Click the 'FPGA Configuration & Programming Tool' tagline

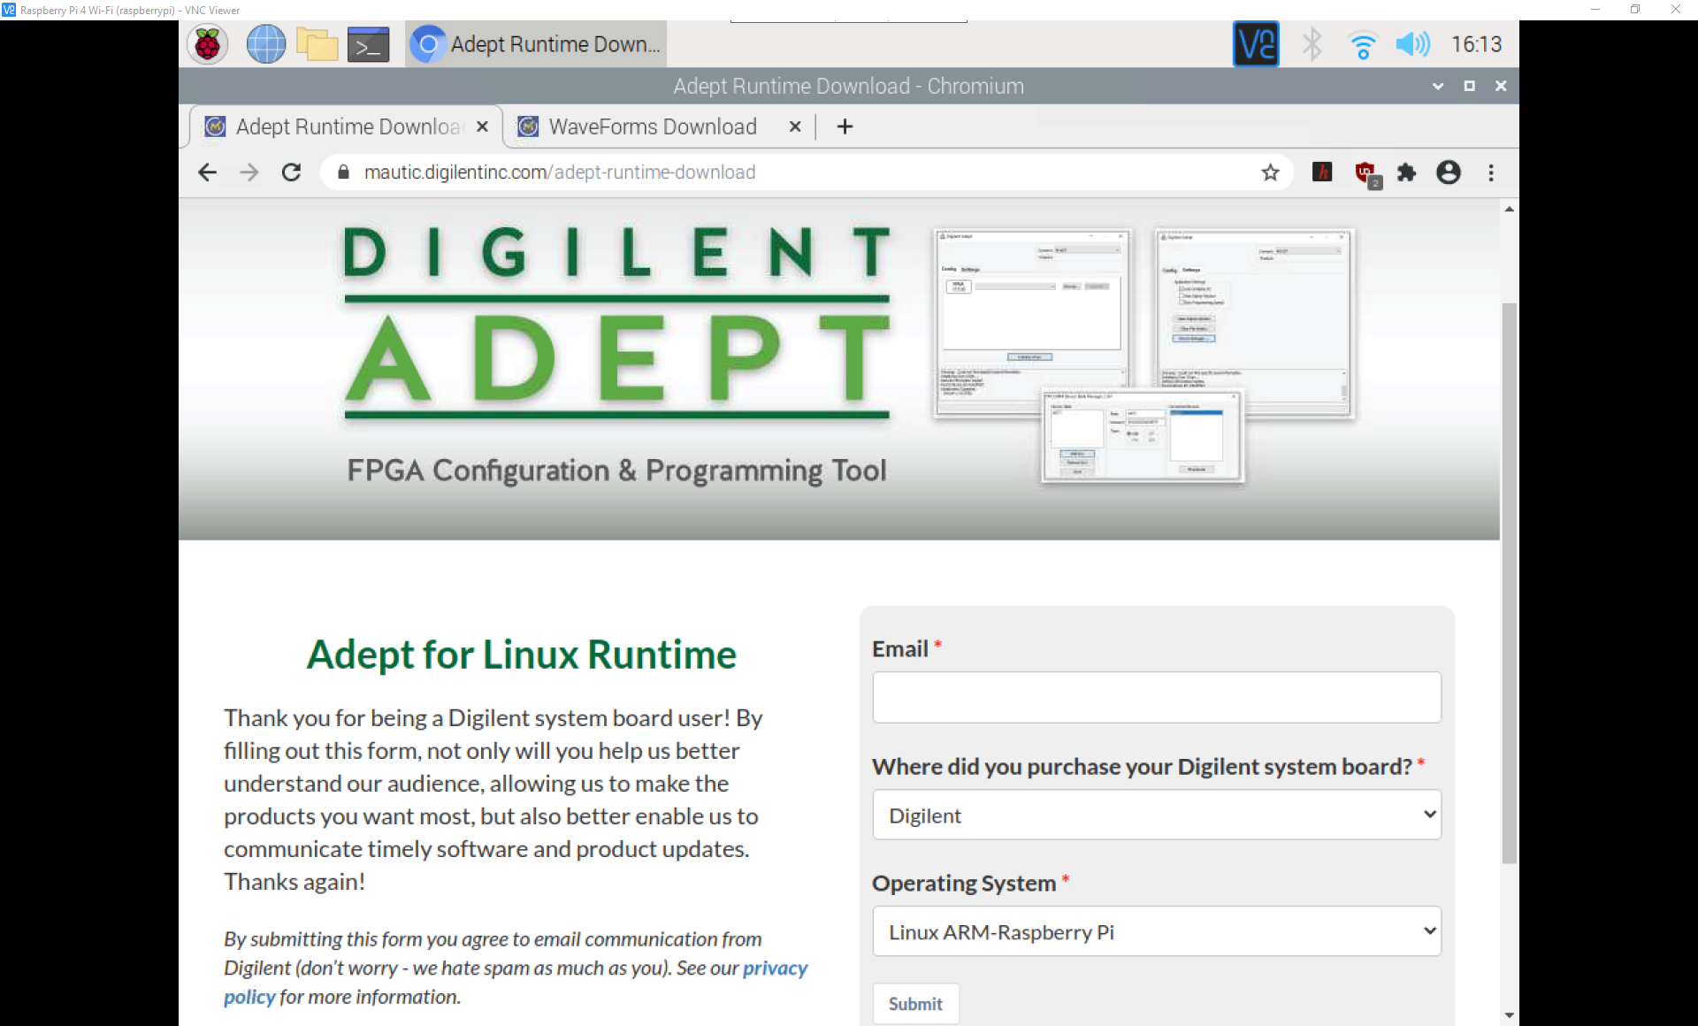point(616,471)
